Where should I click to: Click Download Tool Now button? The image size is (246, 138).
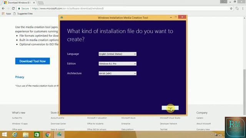[x=32, y=61]
